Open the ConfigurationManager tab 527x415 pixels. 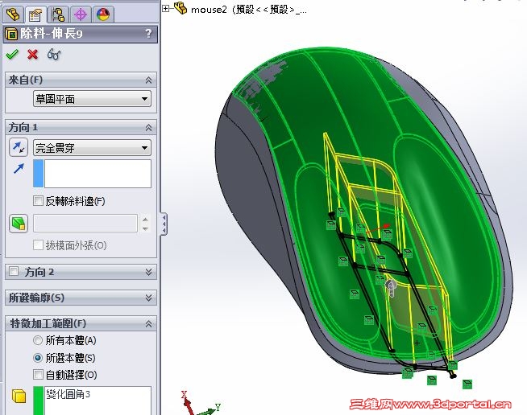pyautogui.click(x=58, y=14)
